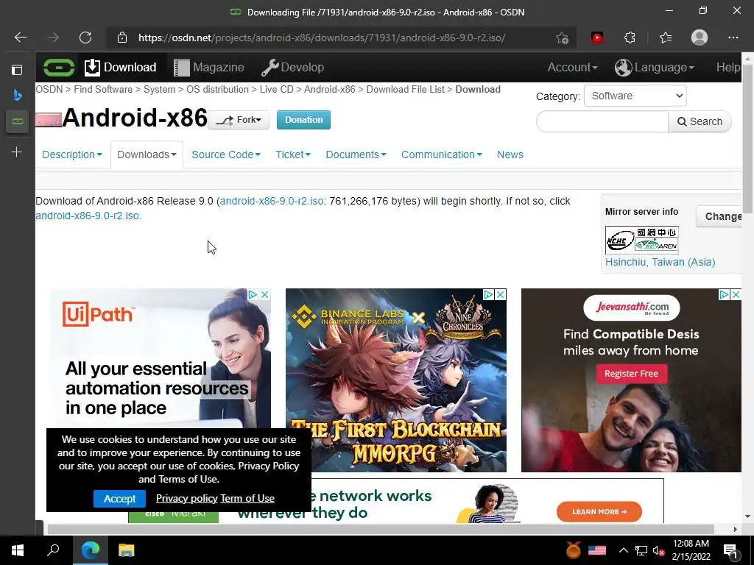
Task: Click AdChoices icon on Jeevansathi ad
Action: [x=725, y=294]
